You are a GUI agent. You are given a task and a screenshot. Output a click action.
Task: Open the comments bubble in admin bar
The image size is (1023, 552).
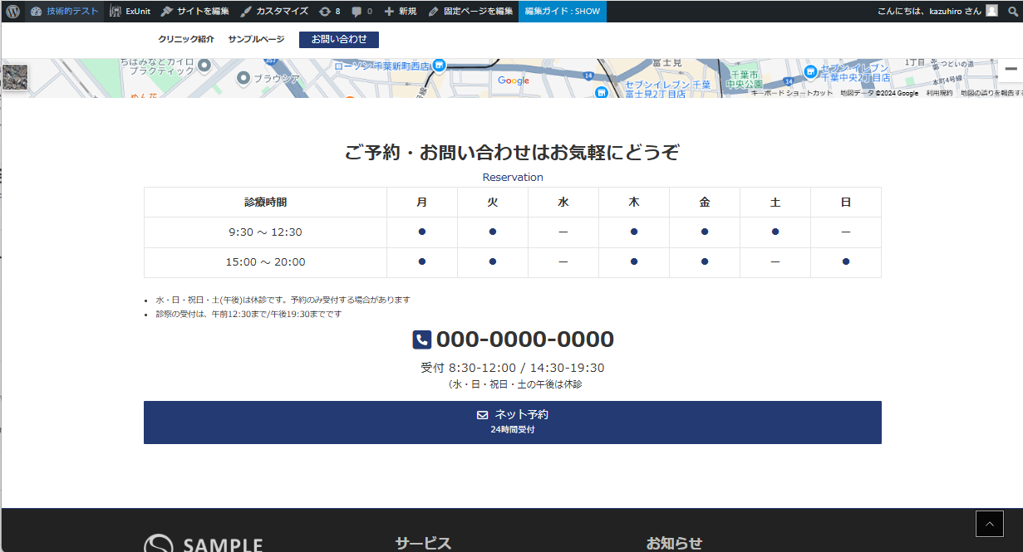tap(361, 12)
